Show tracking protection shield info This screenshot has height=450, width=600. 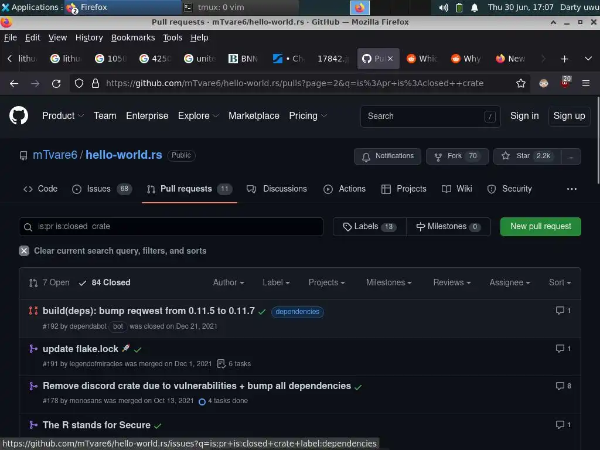coord(79,83)
